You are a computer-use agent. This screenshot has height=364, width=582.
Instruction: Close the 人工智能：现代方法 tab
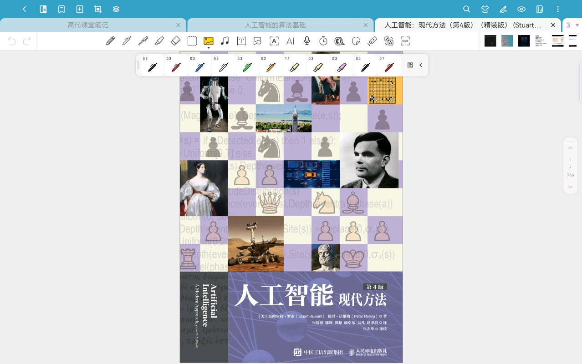[553, 25]
